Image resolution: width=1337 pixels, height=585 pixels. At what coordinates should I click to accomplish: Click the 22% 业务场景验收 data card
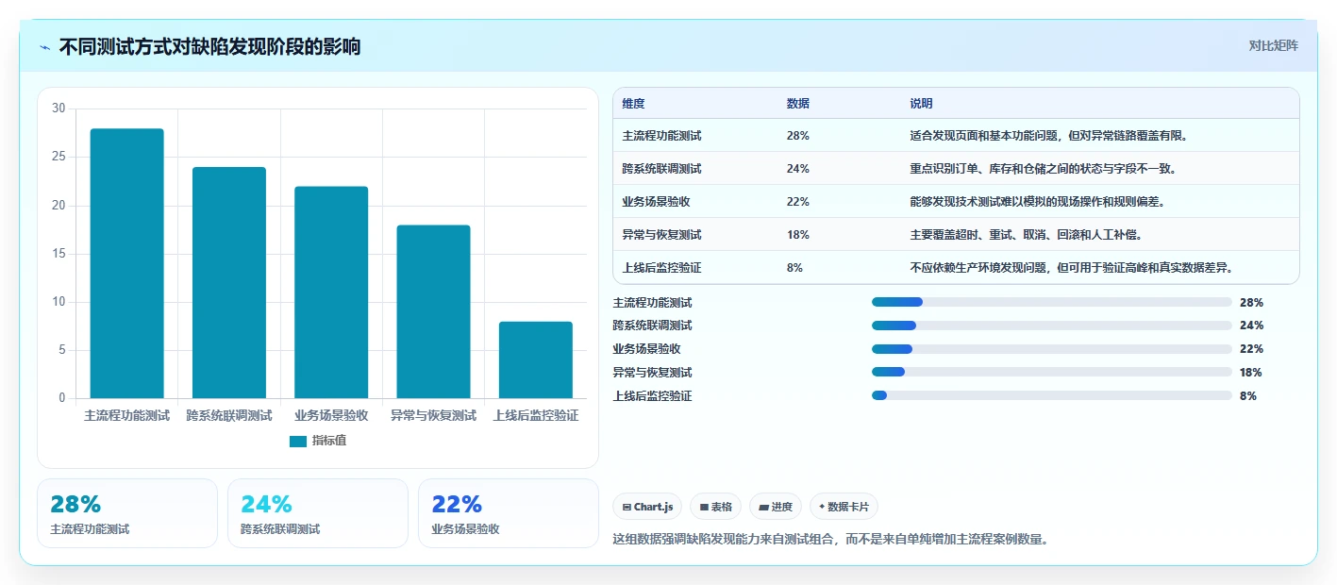(509, 513)
